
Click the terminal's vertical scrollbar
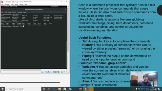click(x=66, y=54)
